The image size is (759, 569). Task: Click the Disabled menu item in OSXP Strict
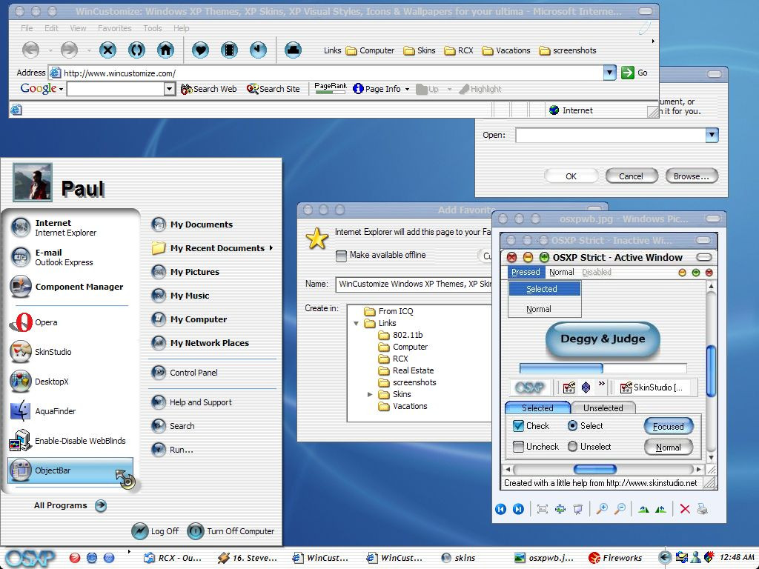tap(597, 272)
